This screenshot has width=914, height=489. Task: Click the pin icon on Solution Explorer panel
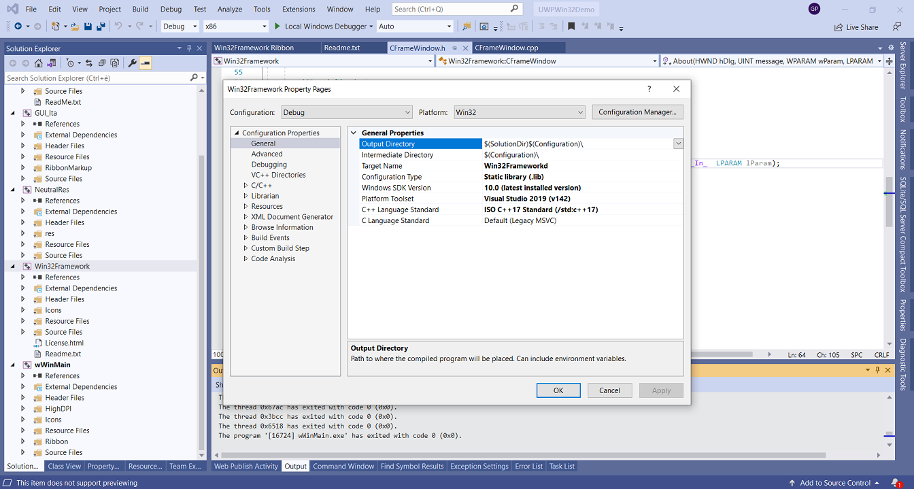click(x=189, y=48)
